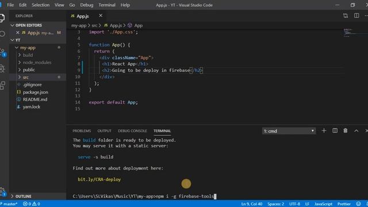The width and height of the screenshot is (368, 207).
Task: Open the Selection menu
Action: coord(41,5)
